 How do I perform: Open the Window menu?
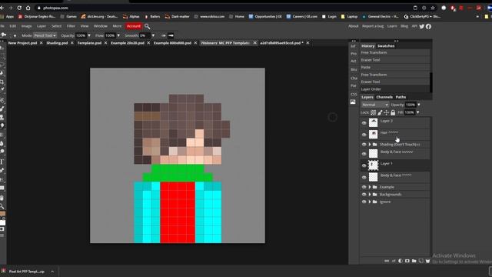[101, 26]
